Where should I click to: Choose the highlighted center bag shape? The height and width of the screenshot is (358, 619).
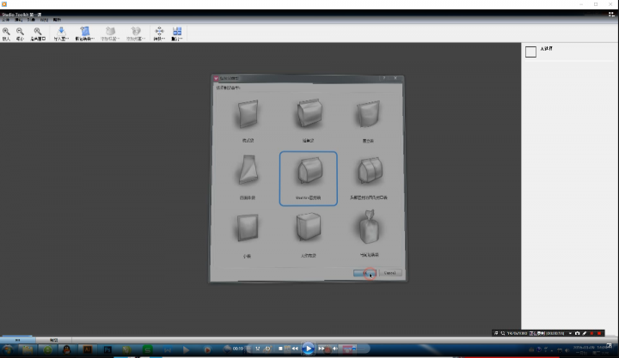[308, 175]
